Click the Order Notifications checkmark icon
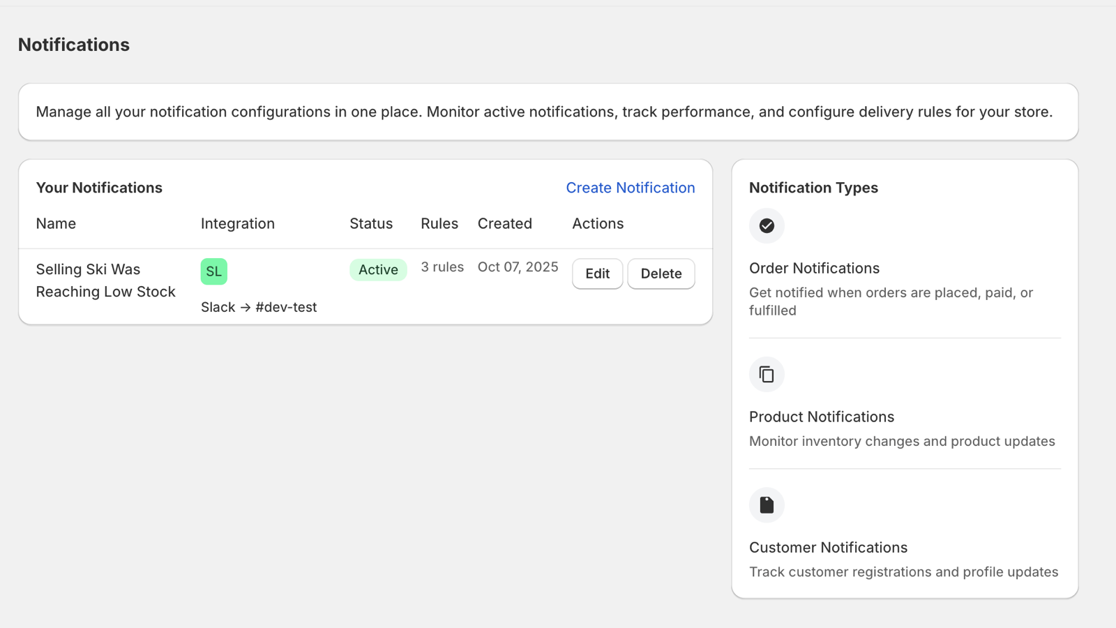 (x=767, y=225)
